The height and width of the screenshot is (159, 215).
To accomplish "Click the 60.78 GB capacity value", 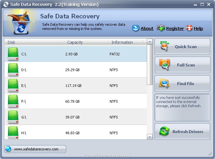I will (x=72, y=101).
